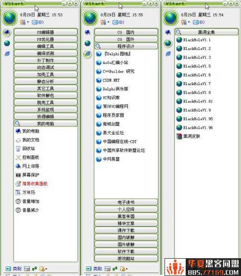Click the mail icon in the 15:54 window

196,22
